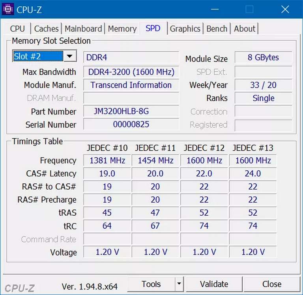Click the Single ranks value
The width and height of the screenshot is (303, 295).
pos(263,98)
